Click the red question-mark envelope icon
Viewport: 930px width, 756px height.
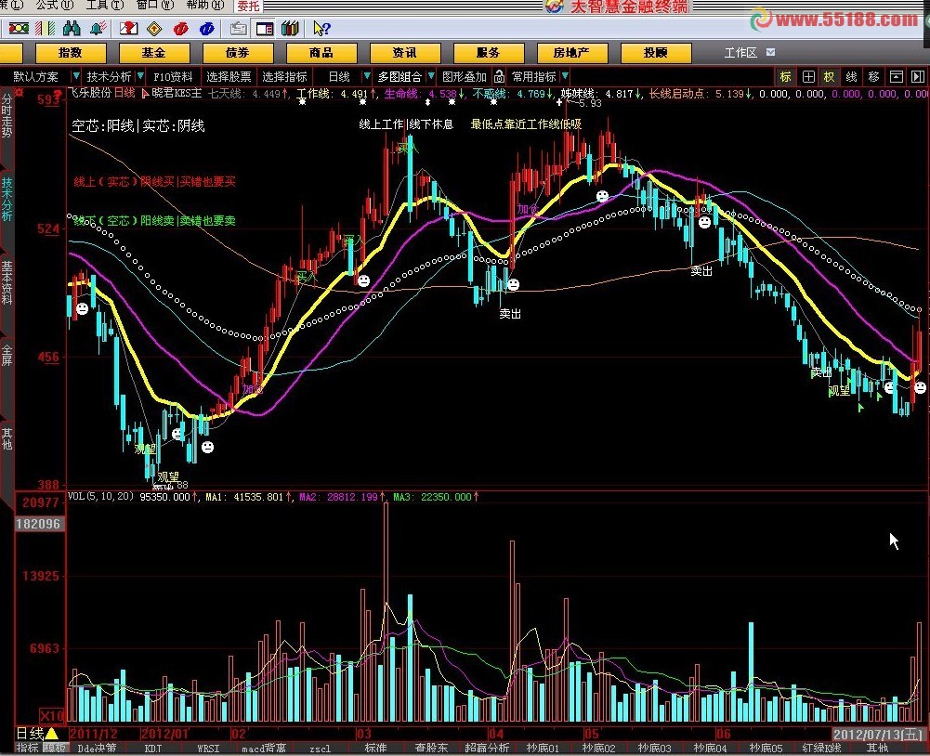tap(128, 28)
